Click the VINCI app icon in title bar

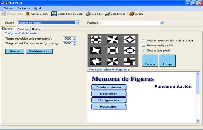(x=3, y=2)
